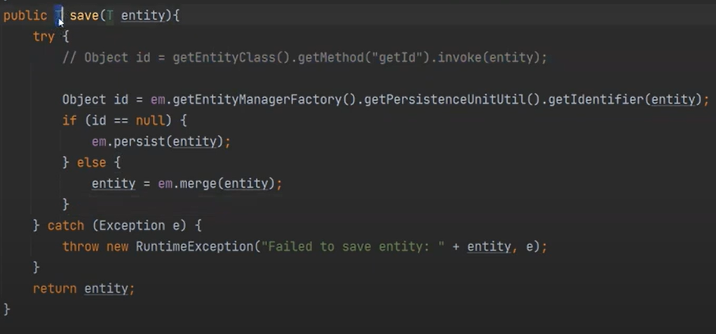The height and width of the screenshot is (334, 716).
Task: Click 'getEntityClass' in the commented line
Action: (x=224, y=58)
